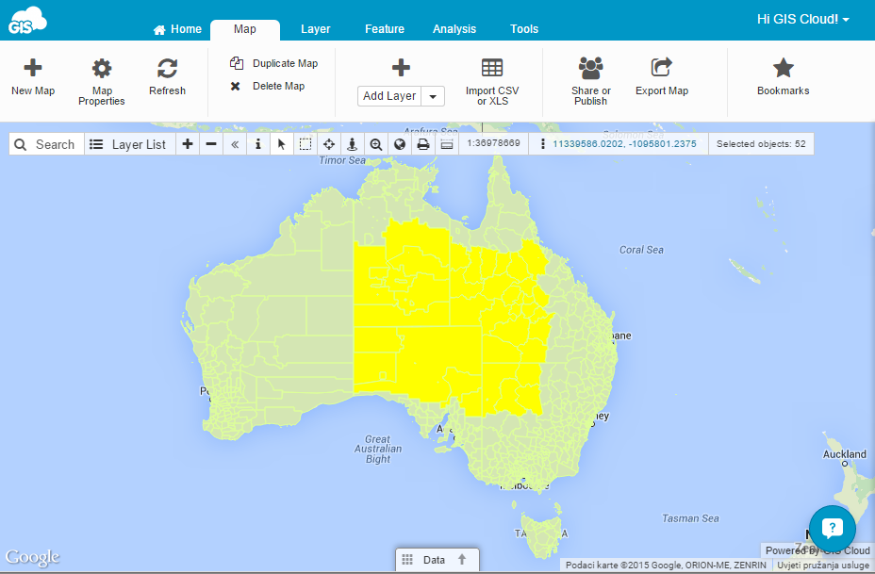This screenshot has width=875, height=574.
Task: Enable the pan map tool
Action: click(329, 144)
